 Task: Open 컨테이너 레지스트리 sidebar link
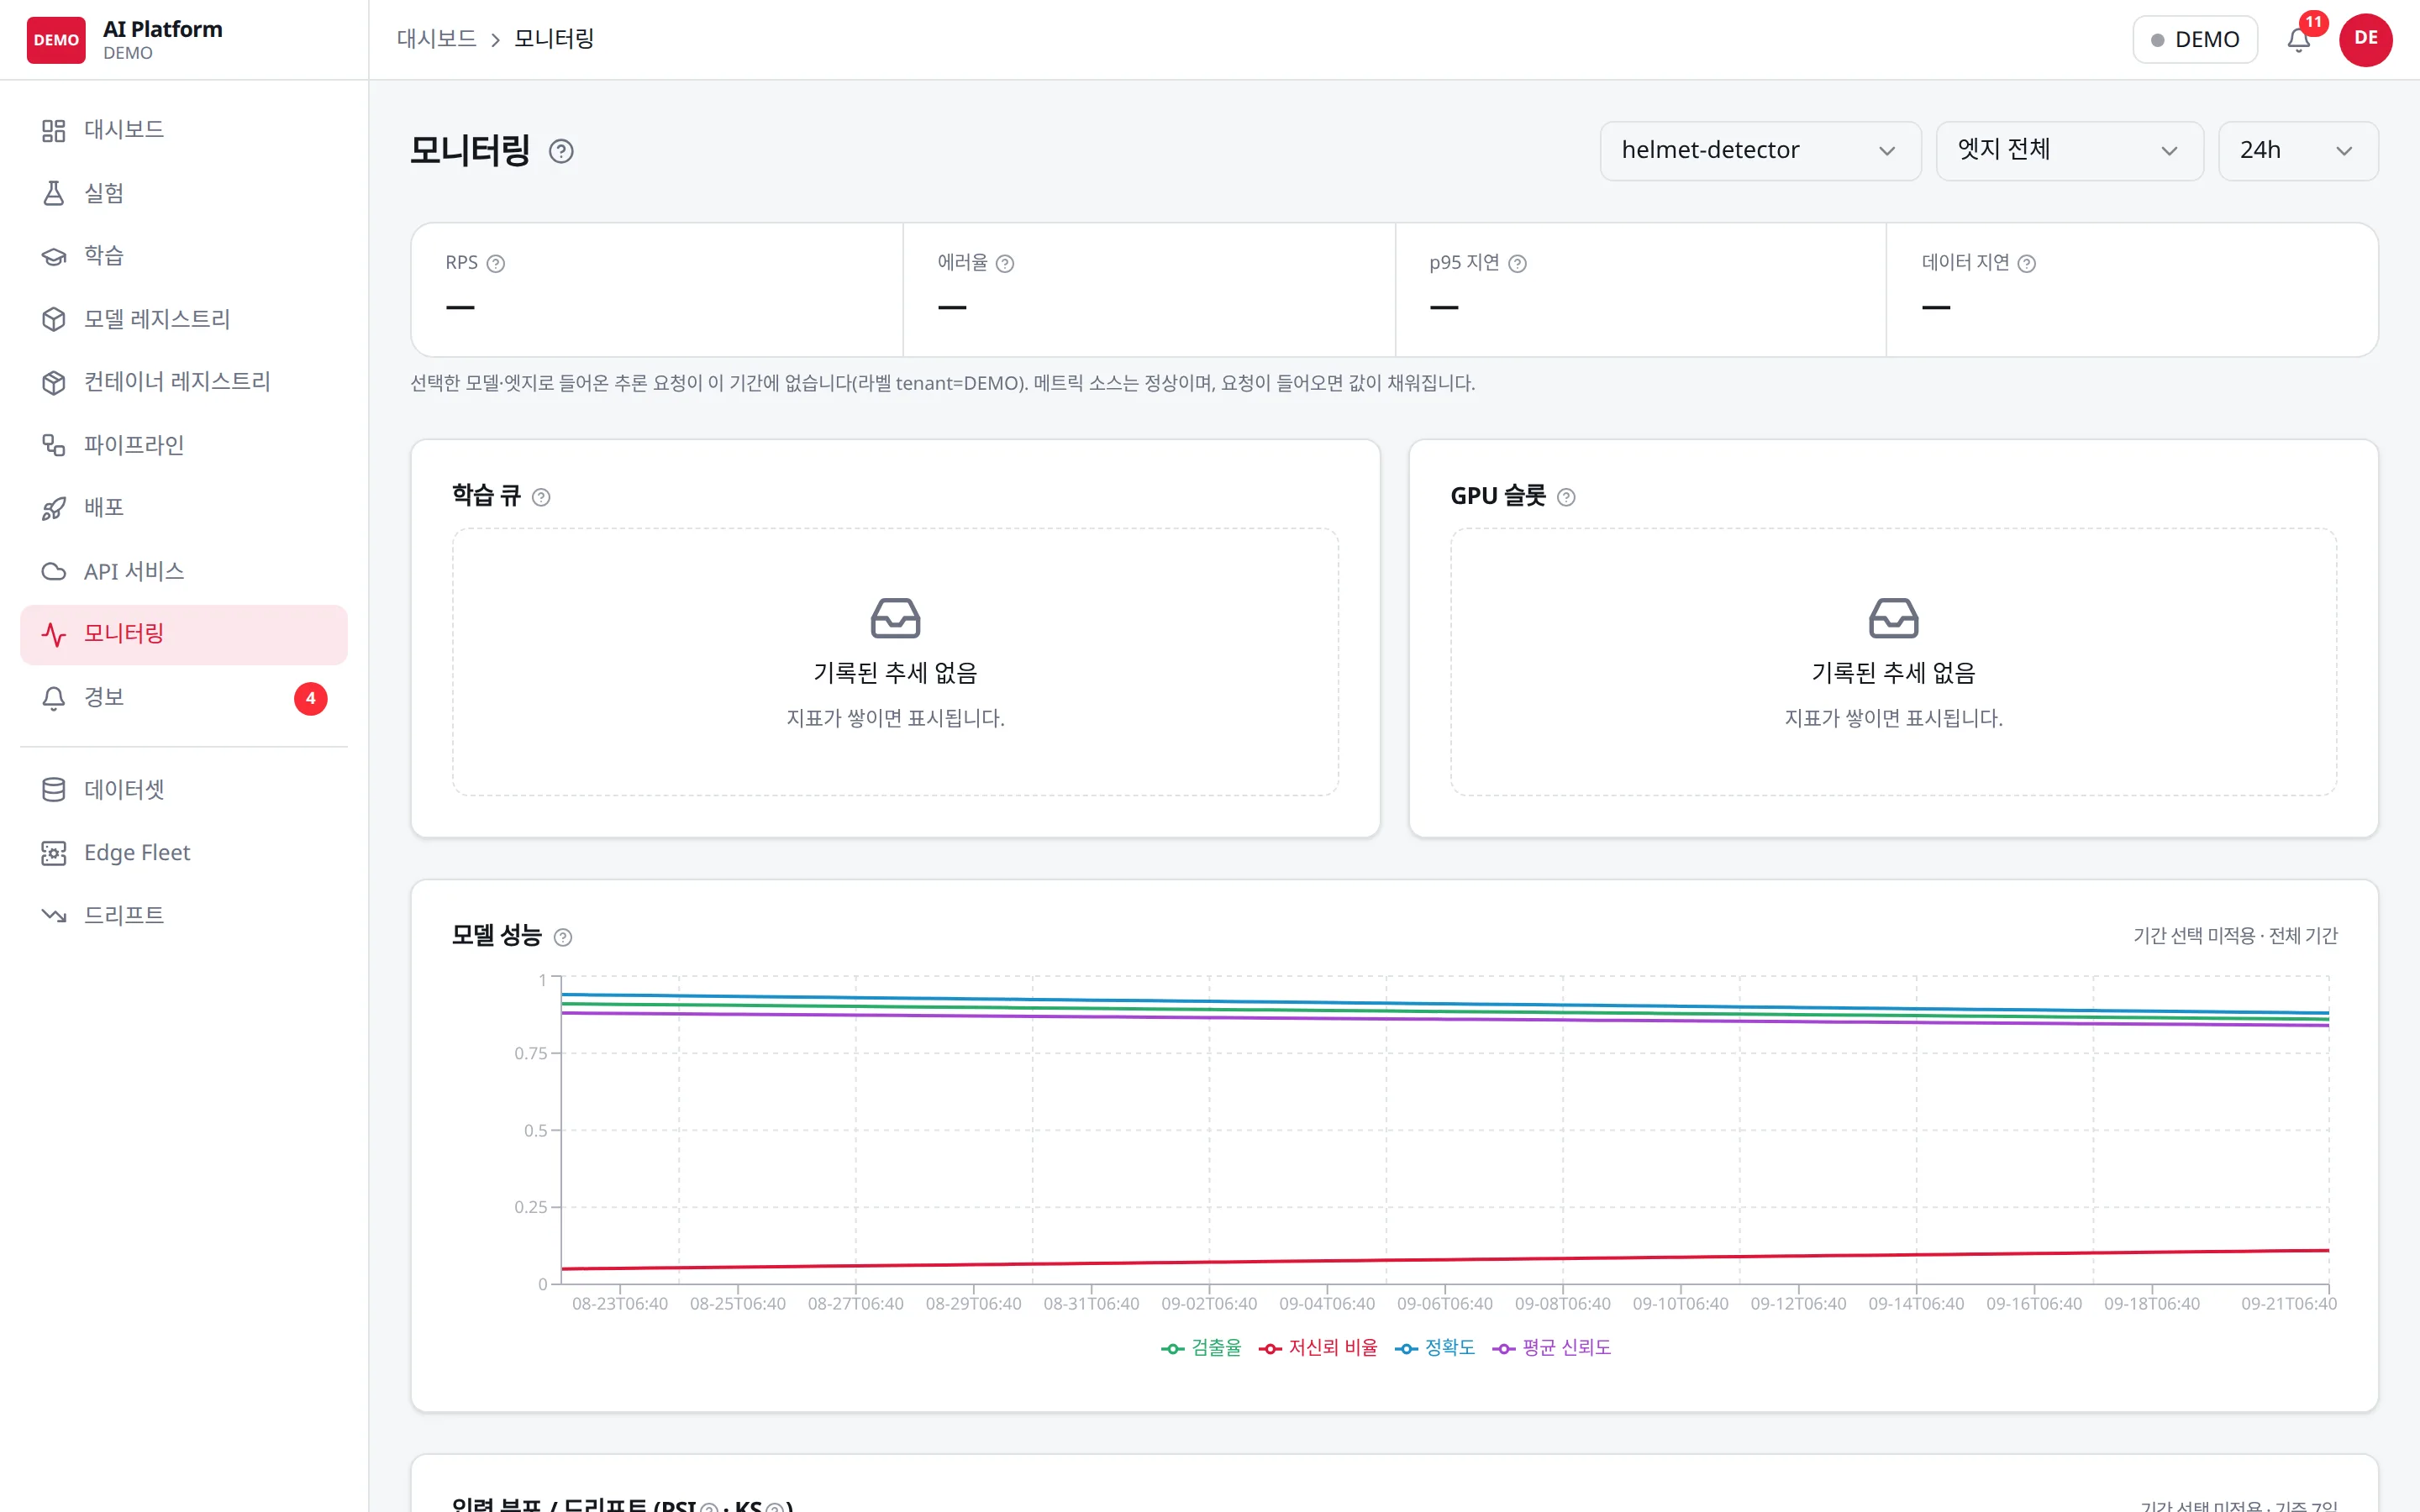click(x=184, y=382)
